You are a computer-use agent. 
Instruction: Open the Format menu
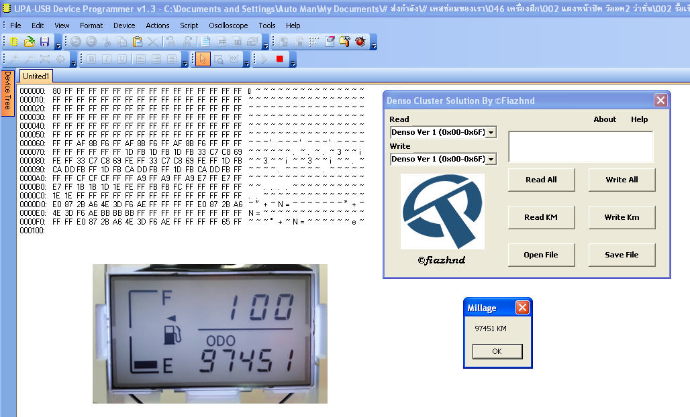point(91,25)
